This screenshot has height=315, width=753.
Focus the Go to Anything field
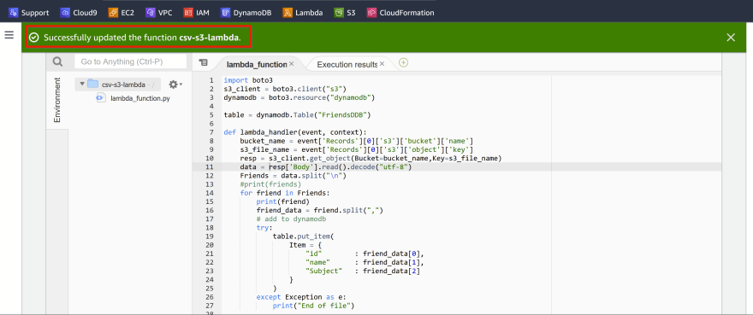tap(130, 61)
